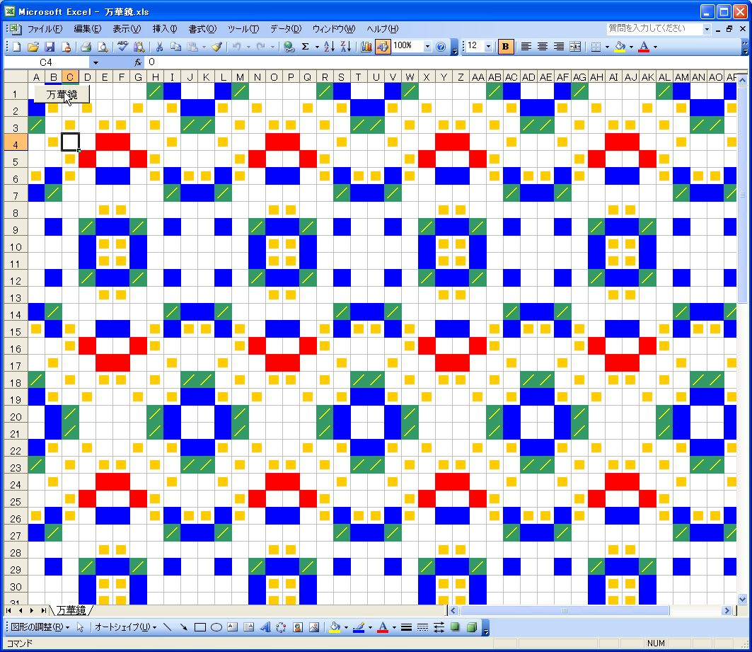The width and height of the screenshot is (752, 652).
Task: Click the AutoSum sigma icon
Action: pos(306,47)
